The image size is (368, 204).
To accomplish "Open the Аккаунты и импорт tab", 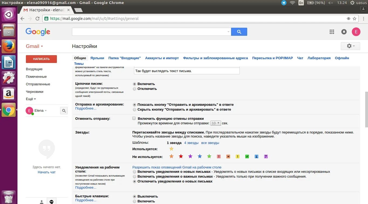I will click(x=162, y=58).
